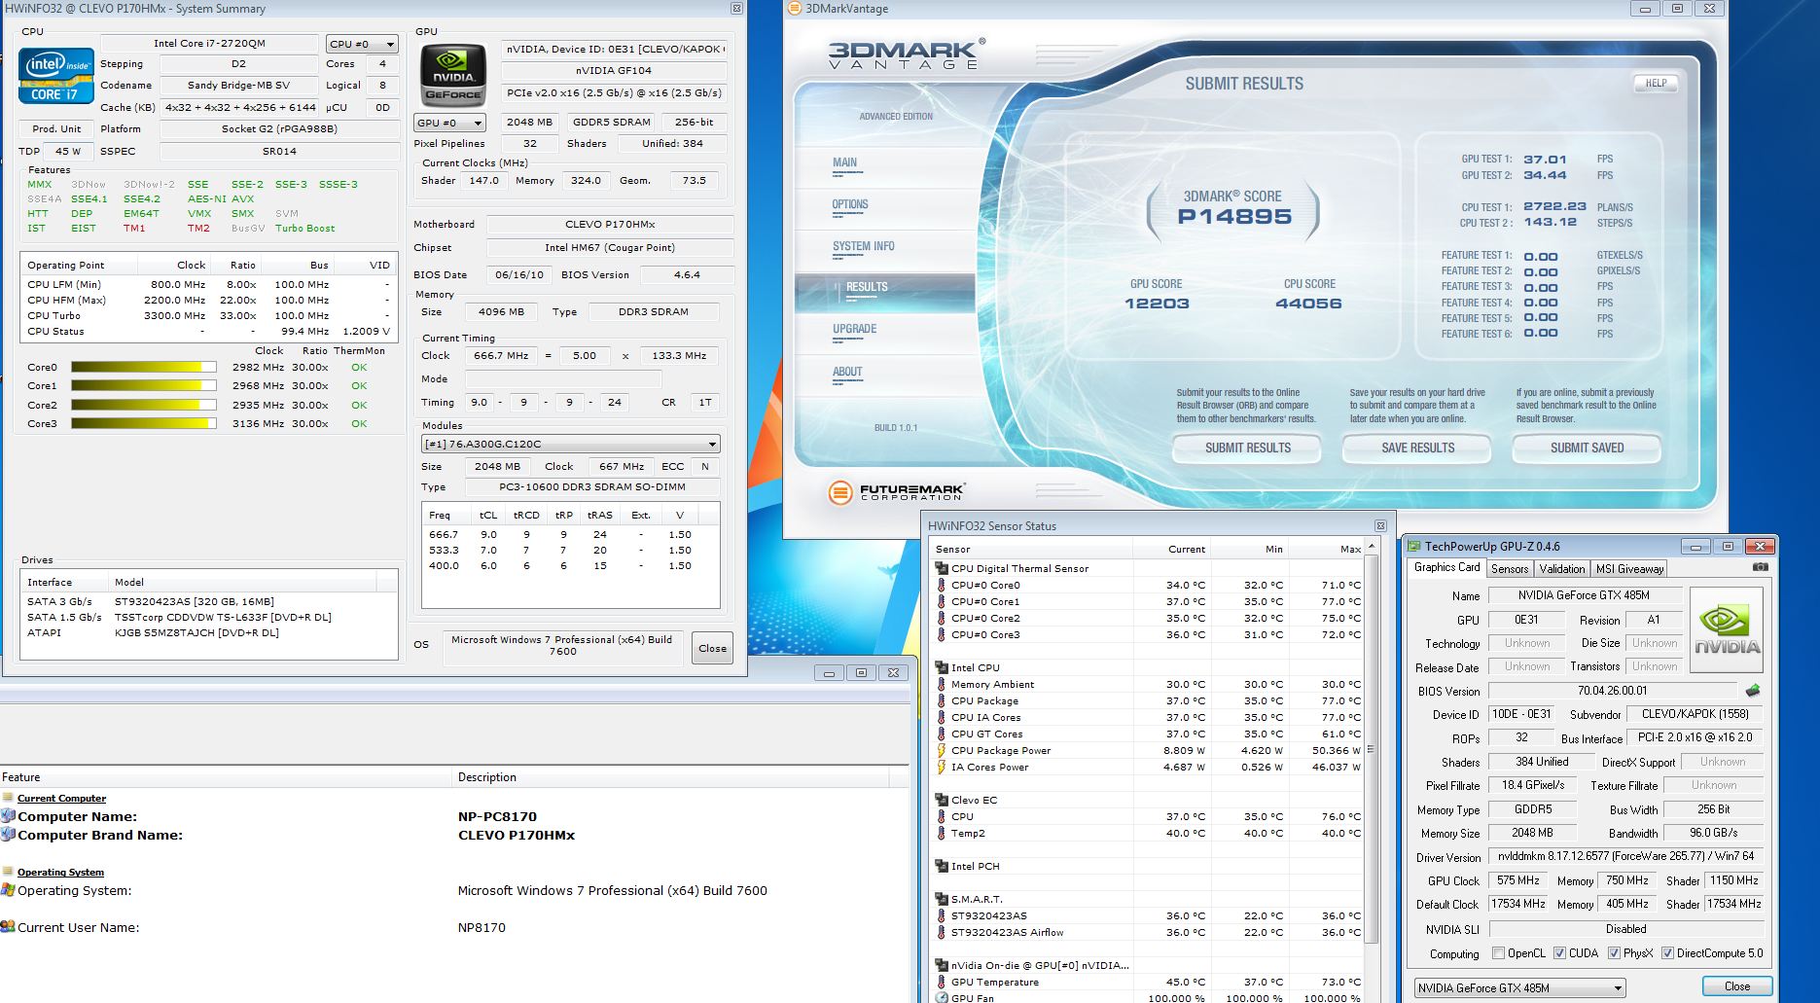Image resolution: width=1820 pixels, height=1003 pixels.
Task: Click chip icon beside Intel PCH group
Action: [941, 866]
